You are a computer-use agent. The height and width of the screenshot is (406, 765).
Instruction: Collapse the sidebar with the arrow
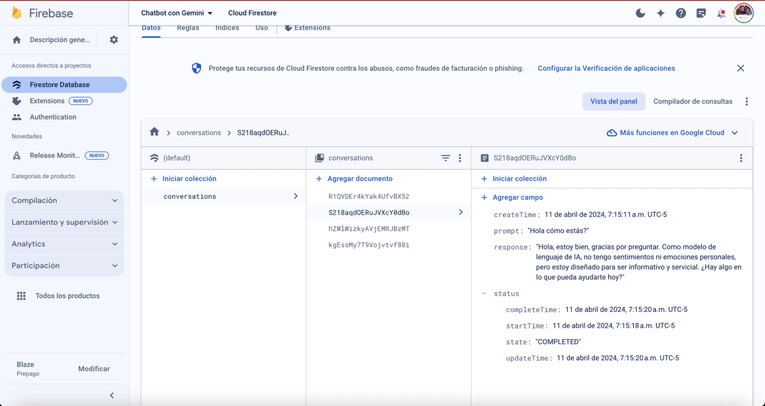click(x=112, y=395)
